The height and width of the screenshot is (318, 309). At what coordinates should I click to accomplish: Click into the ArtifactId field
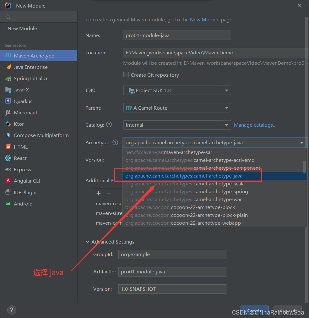point(172,272)
